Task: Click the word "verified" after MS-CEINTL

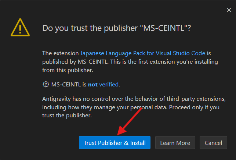Action: pyautogui.click(x=109, y=84)
